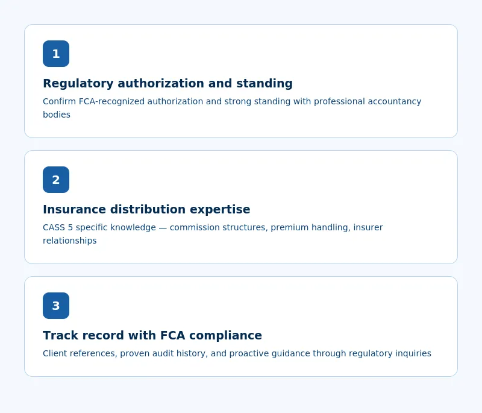Click the CASS 5 specific knowledge description

(x=213, y=234)
